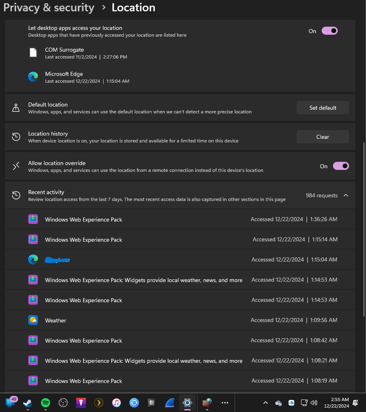Launch Spotify from the taskbar
This screenshot has width=366, height=412.
click(x=46, y=402)
